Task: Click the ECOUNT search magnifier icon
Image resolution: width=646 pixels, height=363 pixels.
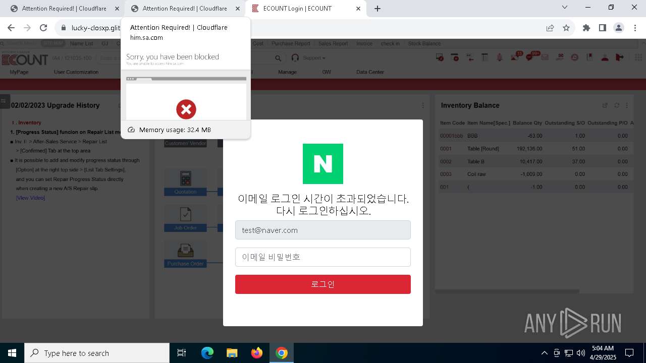Action: 278,58
